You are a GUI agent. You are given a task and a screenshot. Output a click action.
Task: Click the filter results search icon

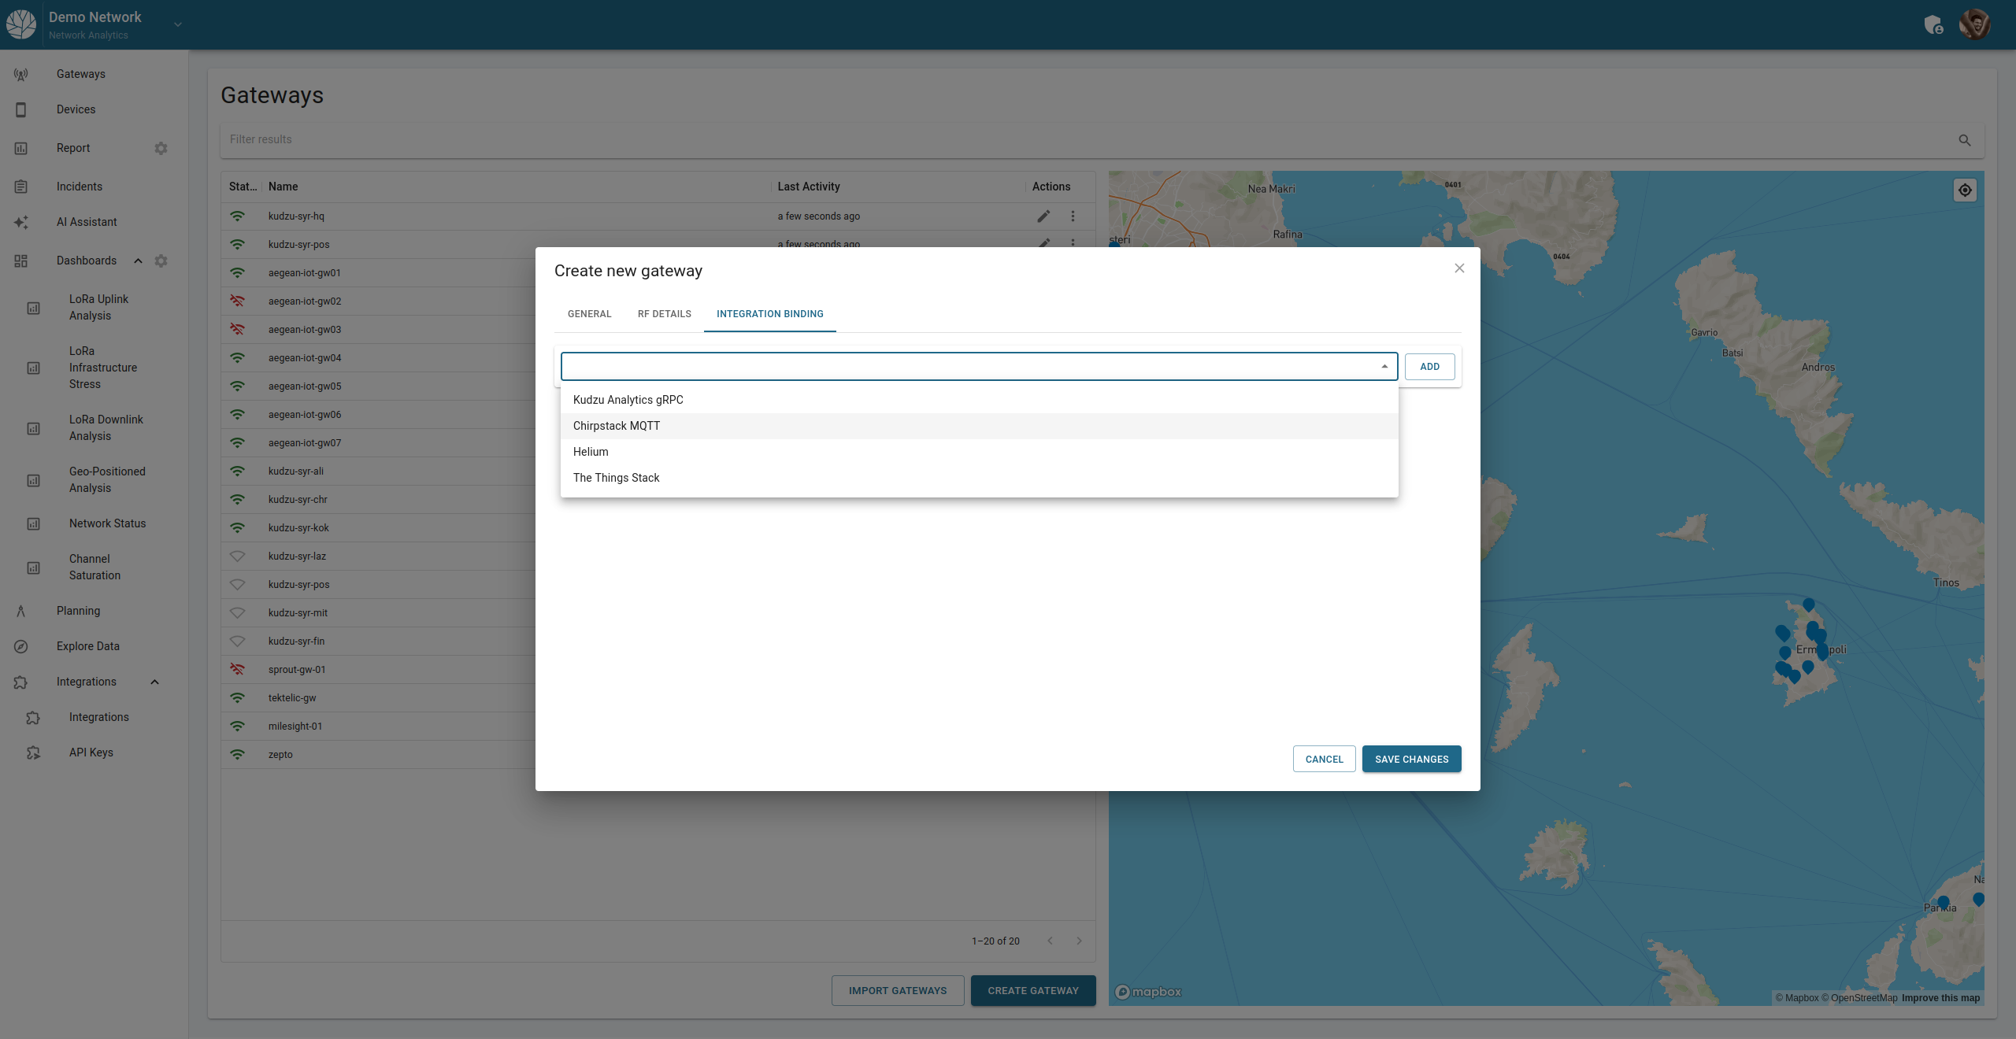[x=1964, y=140]
